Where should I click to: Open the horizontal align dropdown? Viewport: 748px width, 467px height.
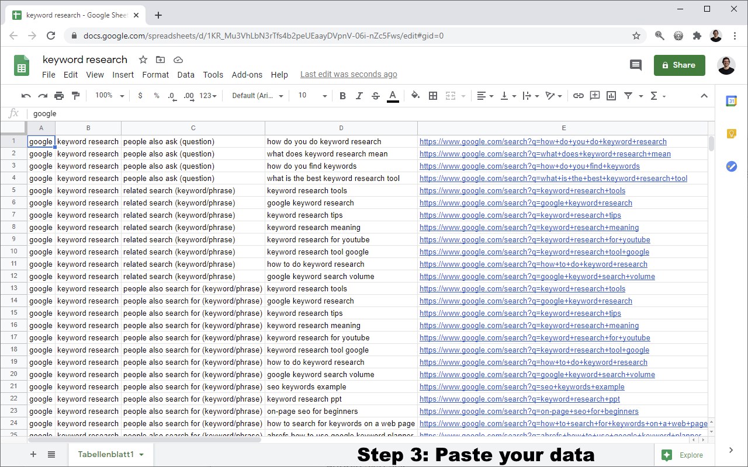484,96
